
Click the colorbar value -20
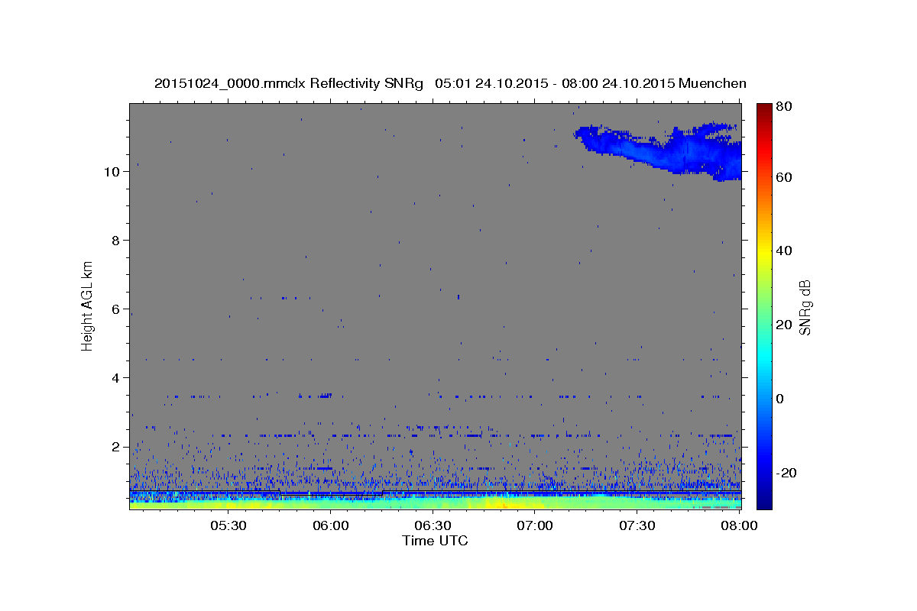click(x=786, y=473)
